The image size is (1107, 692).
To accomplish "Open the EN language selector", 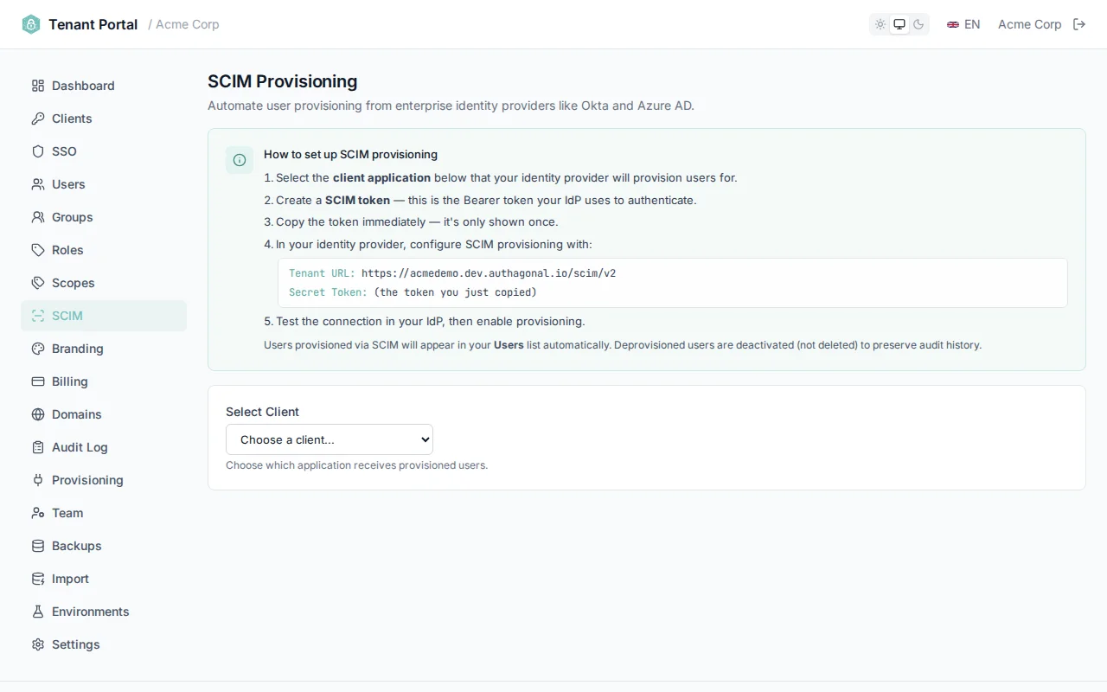I will (963, 24).
